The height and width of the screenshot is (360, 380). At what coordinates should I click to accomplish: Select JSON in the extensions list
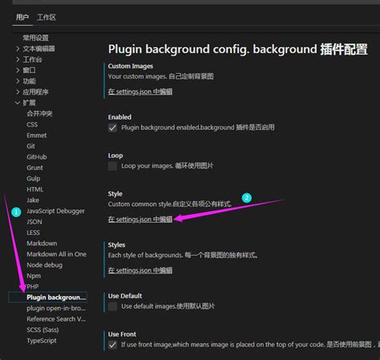(34, 222)
